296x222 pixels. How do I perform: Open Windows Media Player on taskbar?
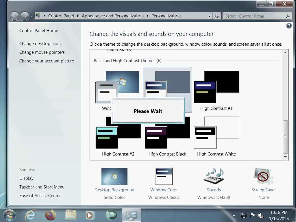[x=90, y=215]
